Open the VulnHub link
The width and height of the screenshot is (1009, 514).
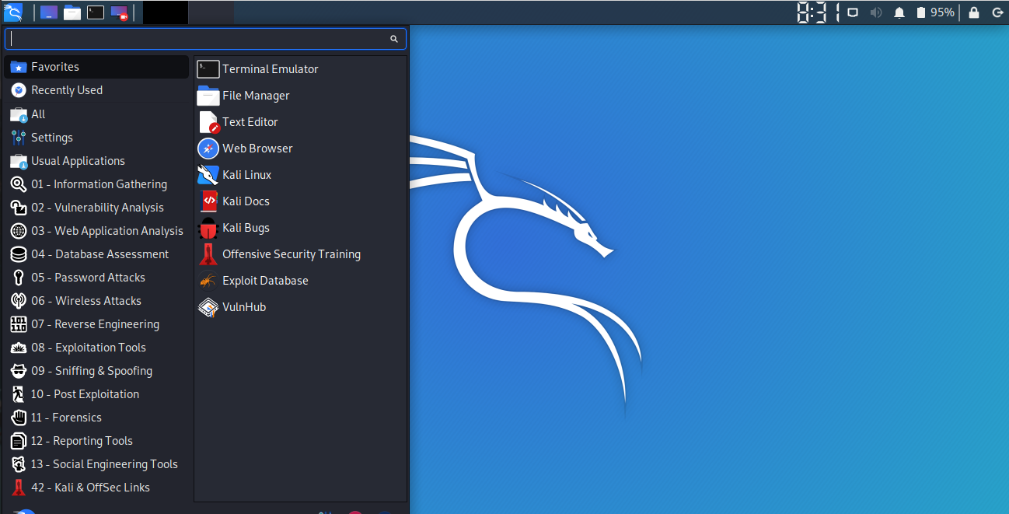[300, 307]
